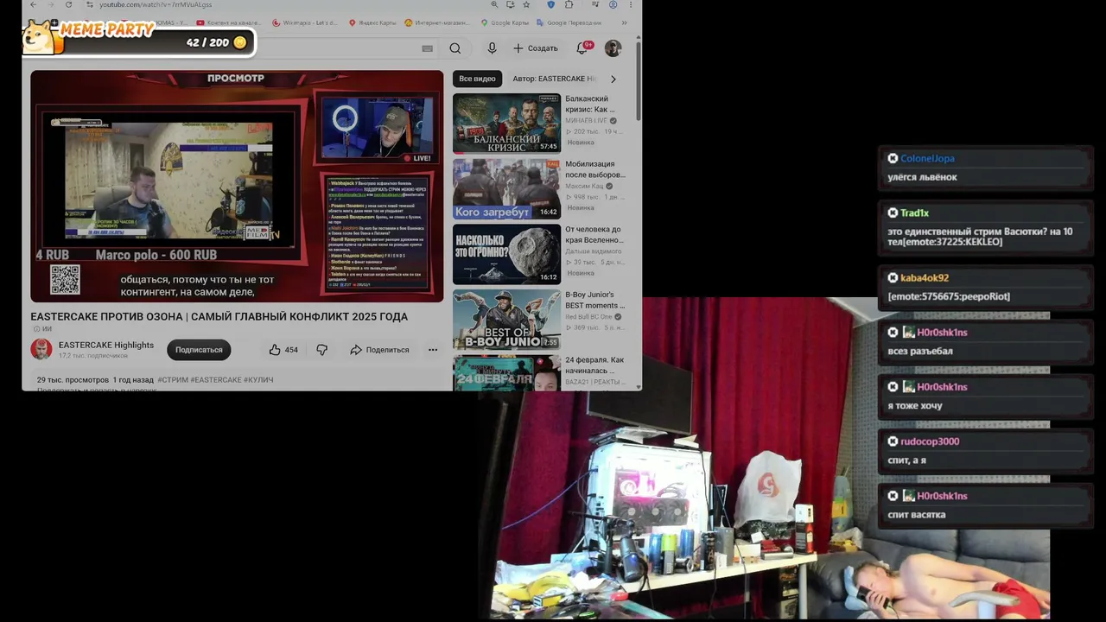The image size is (1106, 622).
Task: Open the #СТРИМ hashtag
Action: pos(173,380)
